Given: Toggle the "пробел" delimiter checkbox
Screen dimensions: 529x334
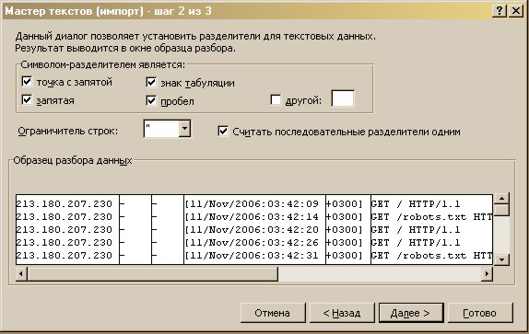Looking at the screenshot, I should click(x=151, y=100).
